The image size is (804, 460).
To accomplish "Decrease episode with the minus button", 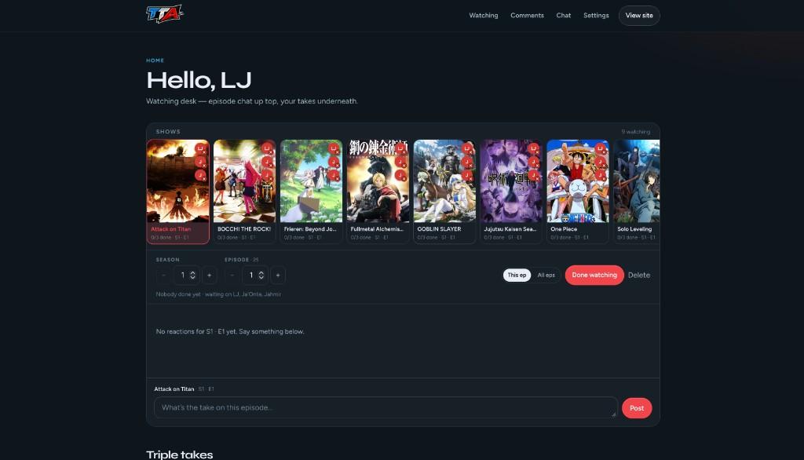I will click(x=232, y=276).
